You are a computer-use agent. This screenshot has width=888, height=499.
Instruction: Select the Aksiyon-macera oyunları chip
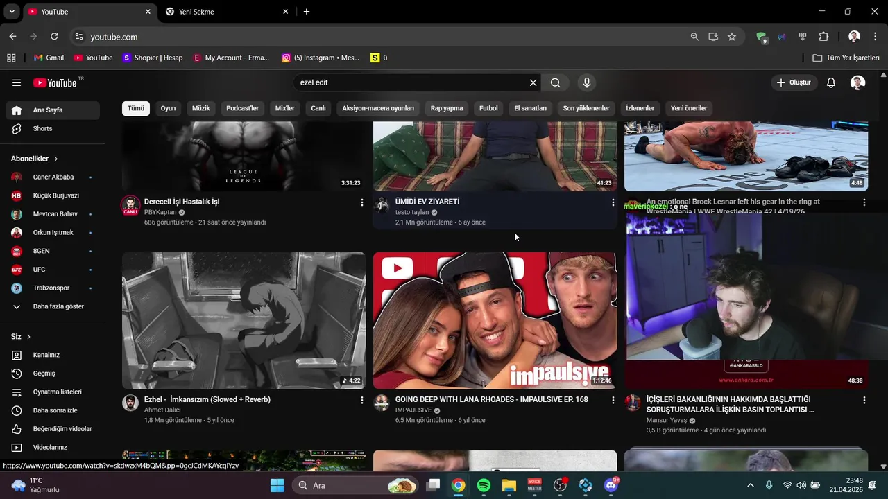tap(378, 108)
